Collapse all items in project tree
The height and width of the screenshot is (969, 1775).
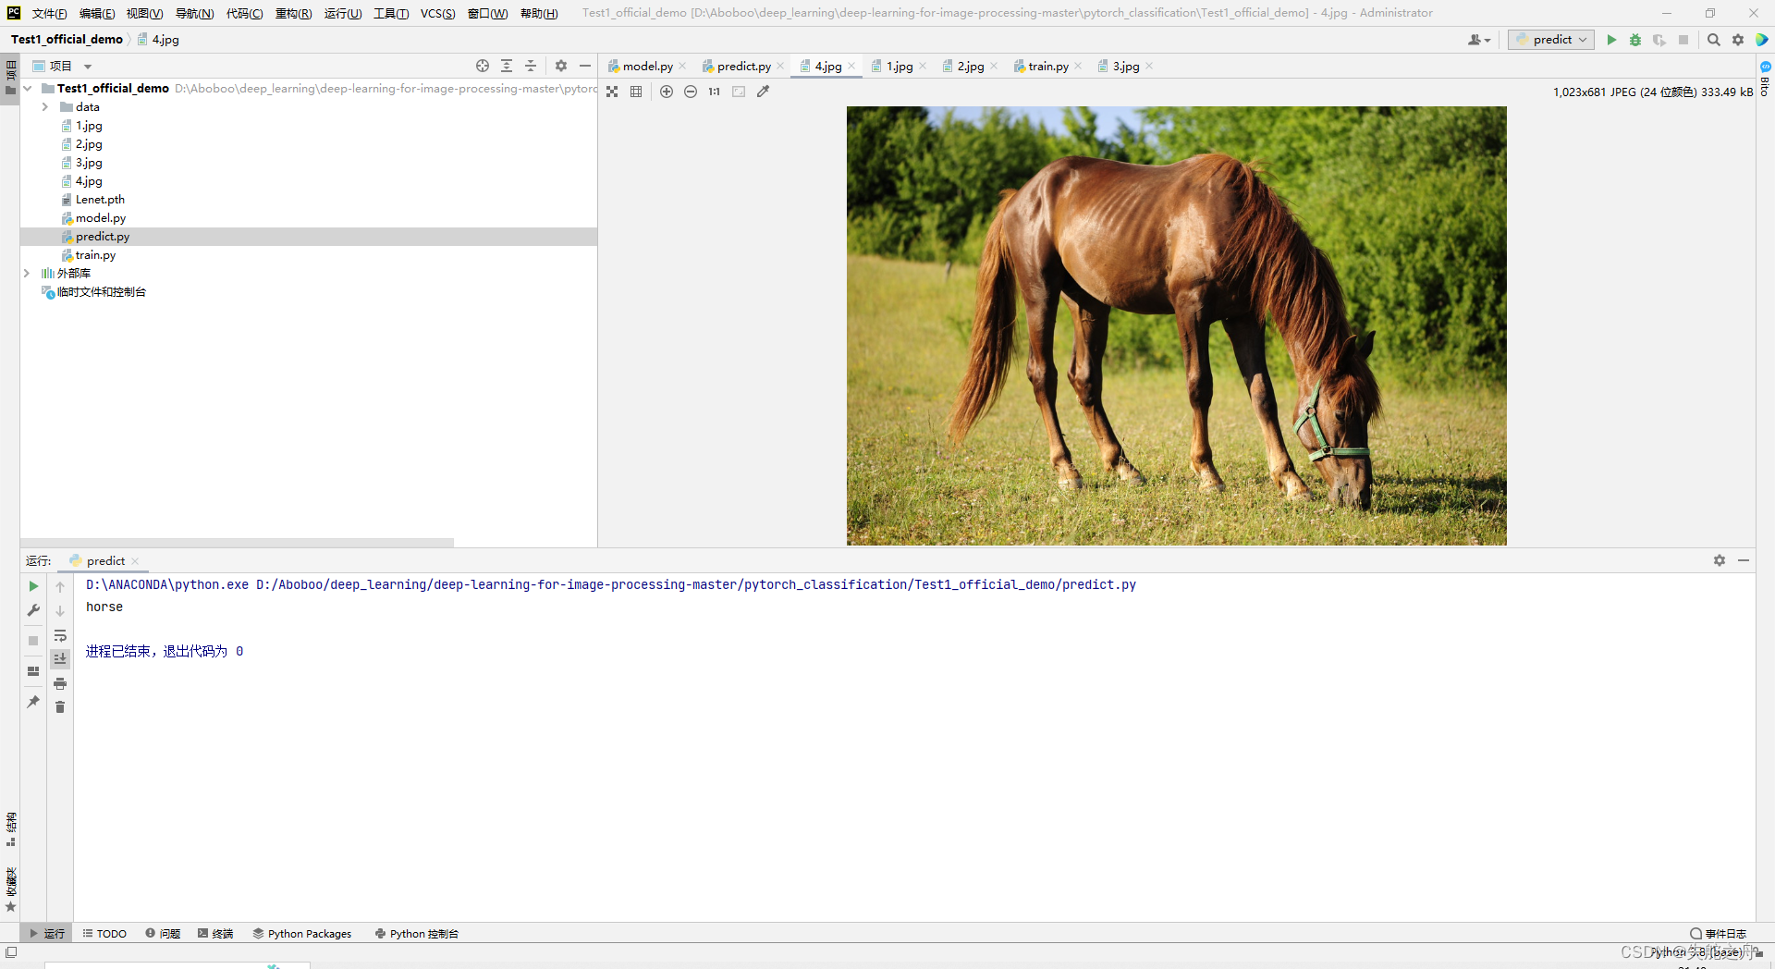[x=531, y=66]
